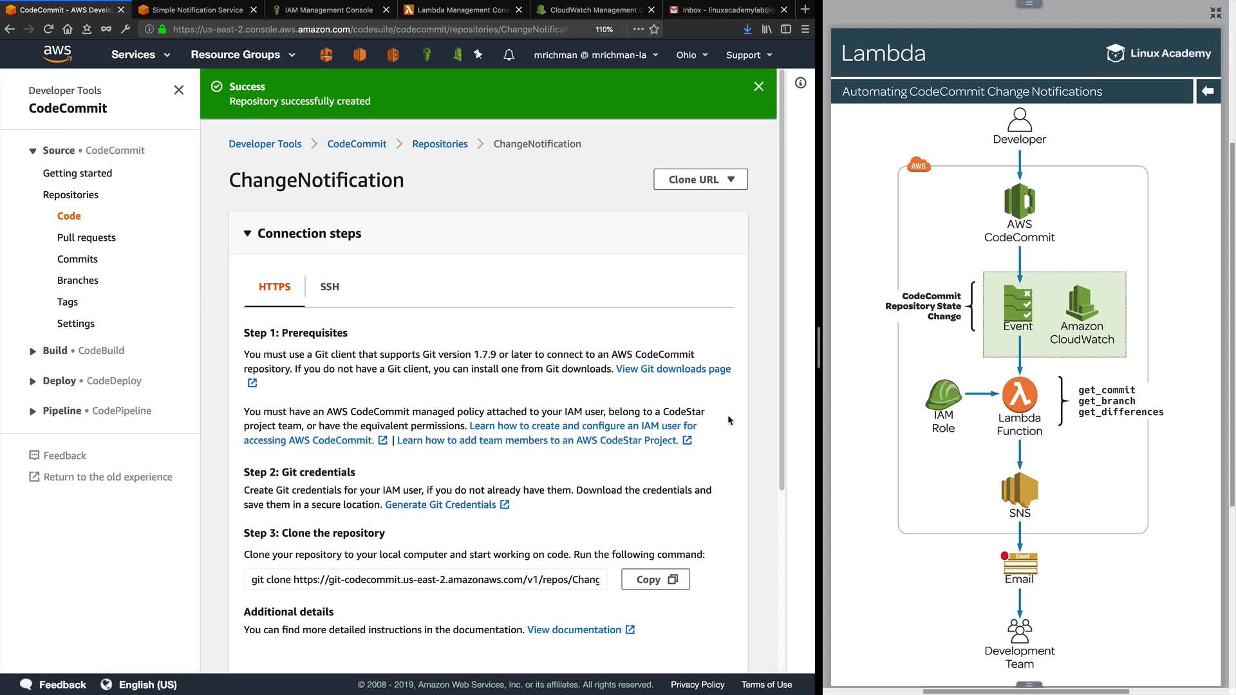Click the browser downloads arrow icon

[747, 29]
